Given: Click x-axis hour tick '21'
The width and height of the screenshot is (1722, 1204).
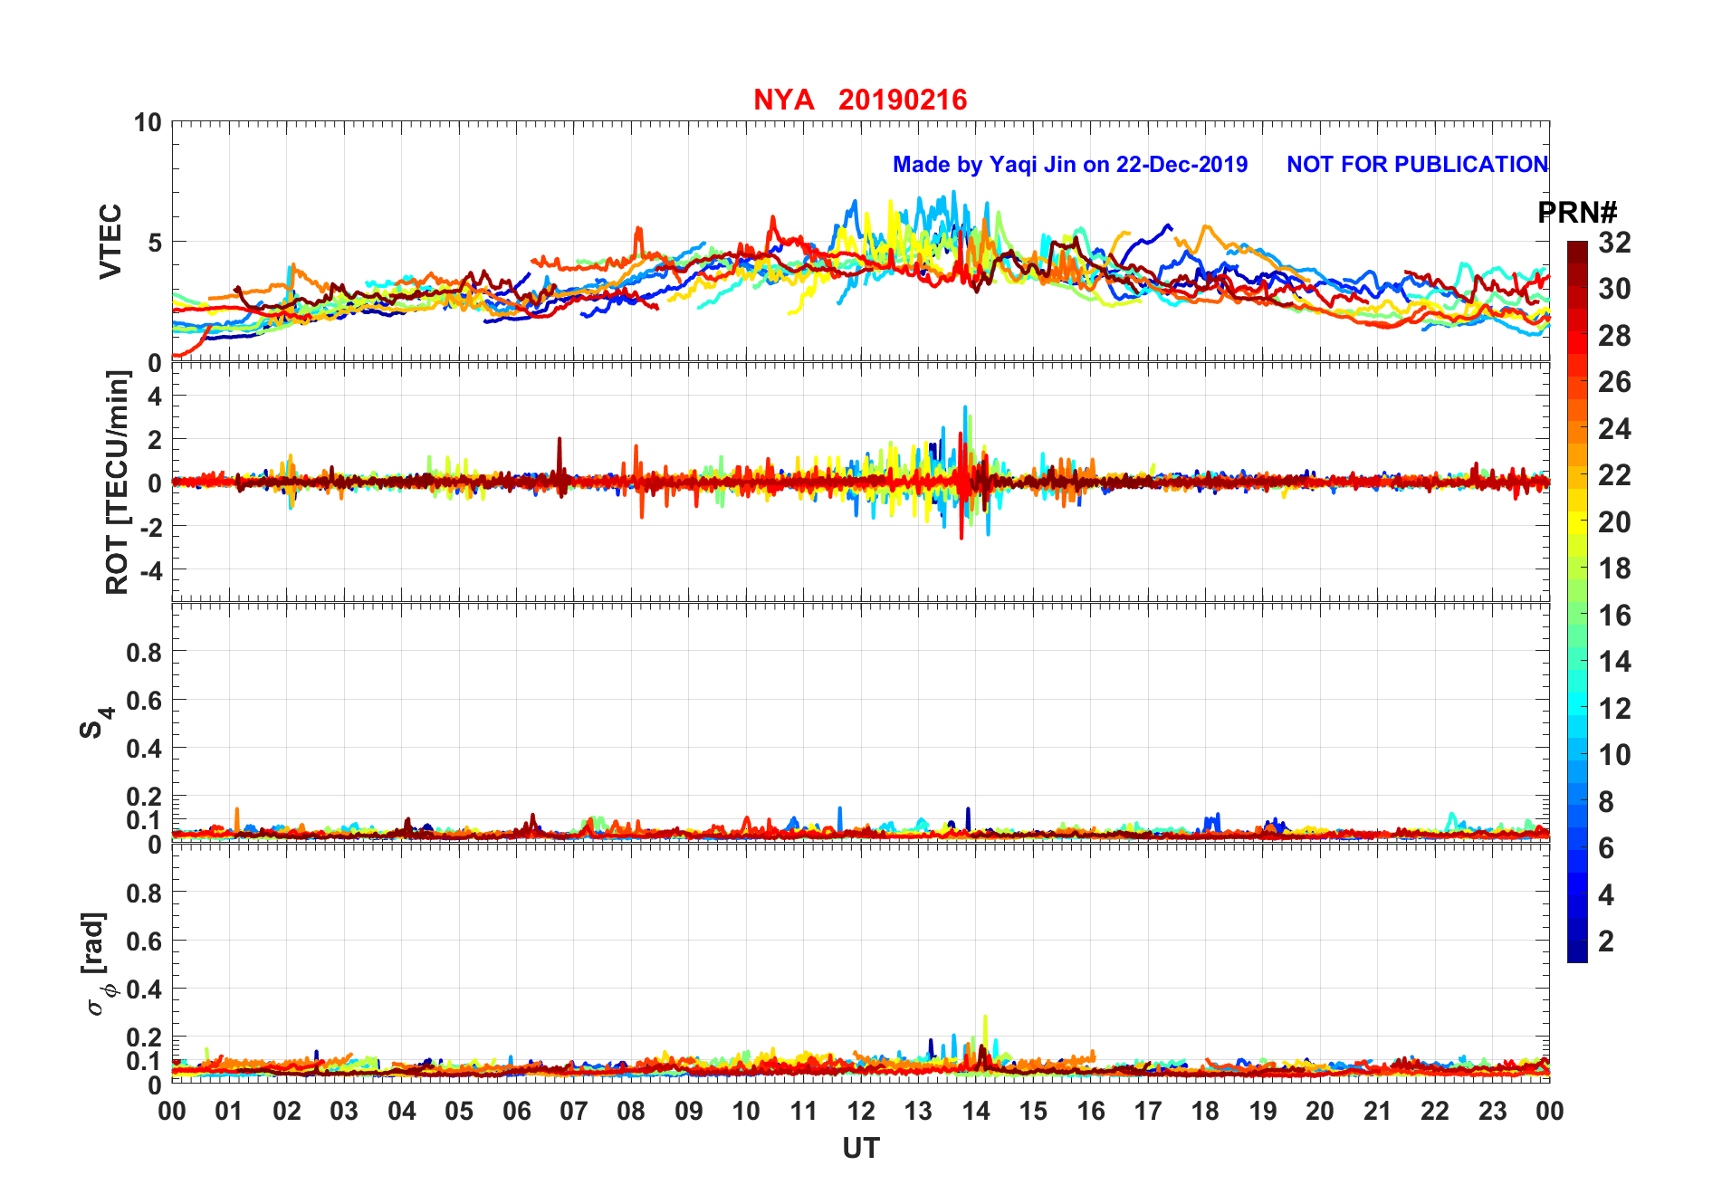Looking at the screenshot, I should pos(1377,1111).
